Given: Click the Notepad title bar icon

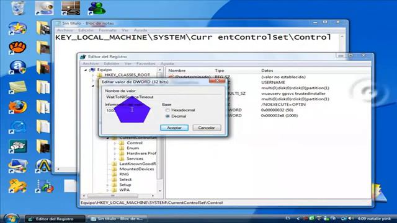Looking at the screenshot, I should (x=58, y=24).
